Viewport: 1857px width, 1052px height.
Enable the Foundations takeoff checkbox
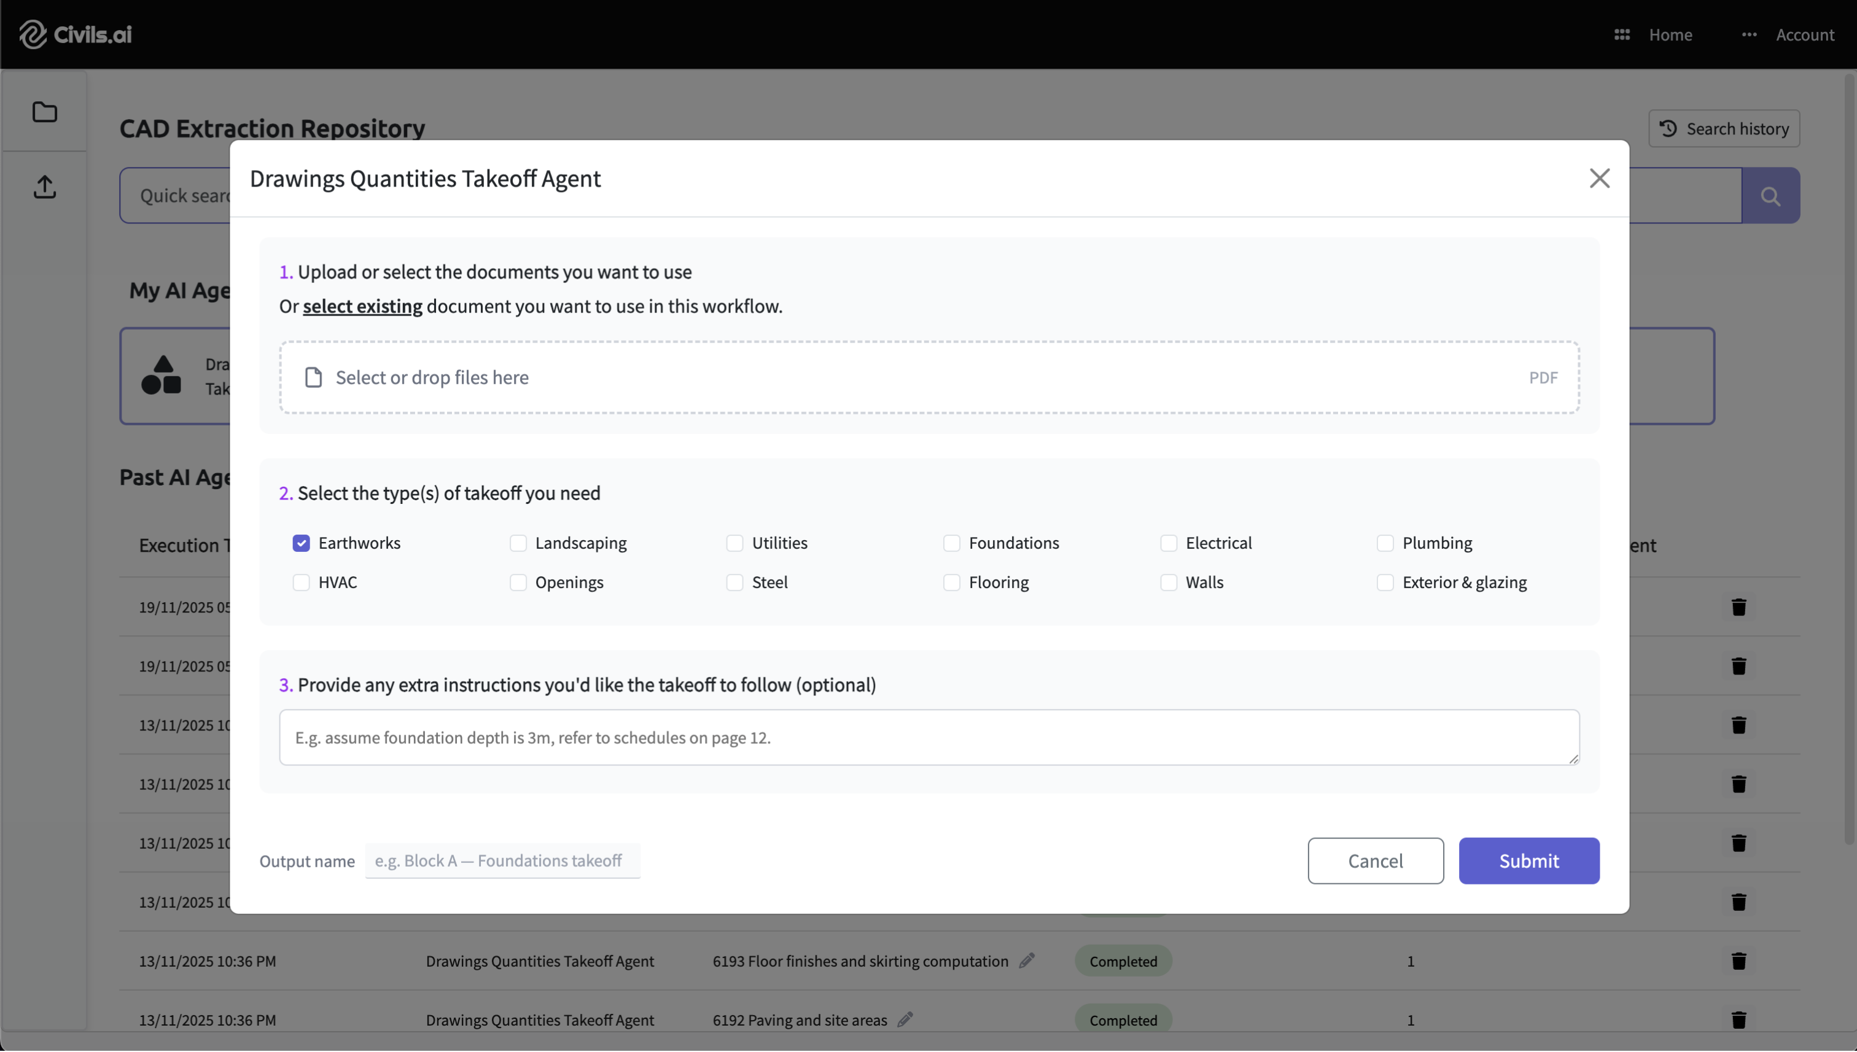click(x=951, y=543)
